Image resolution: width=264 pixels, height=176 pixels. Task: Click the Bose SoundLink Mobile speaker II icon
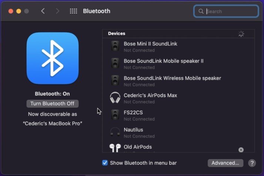tap(115, 63)
